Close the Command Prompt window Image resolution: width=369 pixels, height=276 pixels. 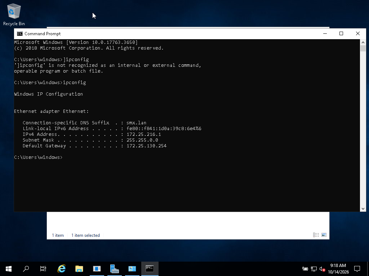click(x=358, y=34)
